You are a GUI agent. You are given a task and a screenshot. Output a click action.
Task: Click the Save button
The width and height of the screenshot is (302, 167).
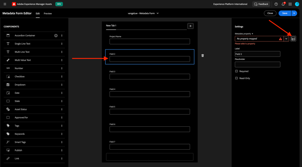pos(285,13)
